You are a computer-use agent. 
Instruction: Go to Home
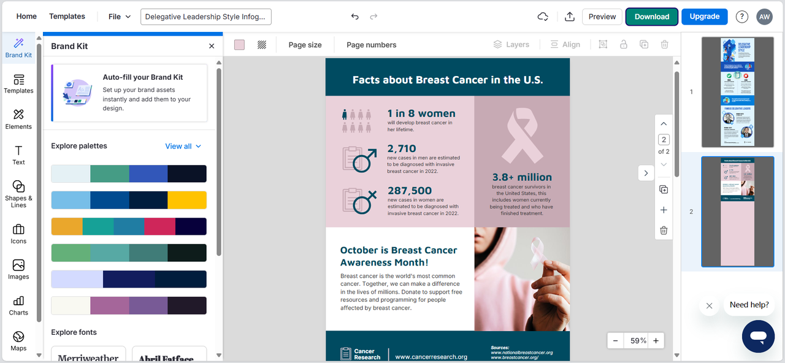(26, 17)
